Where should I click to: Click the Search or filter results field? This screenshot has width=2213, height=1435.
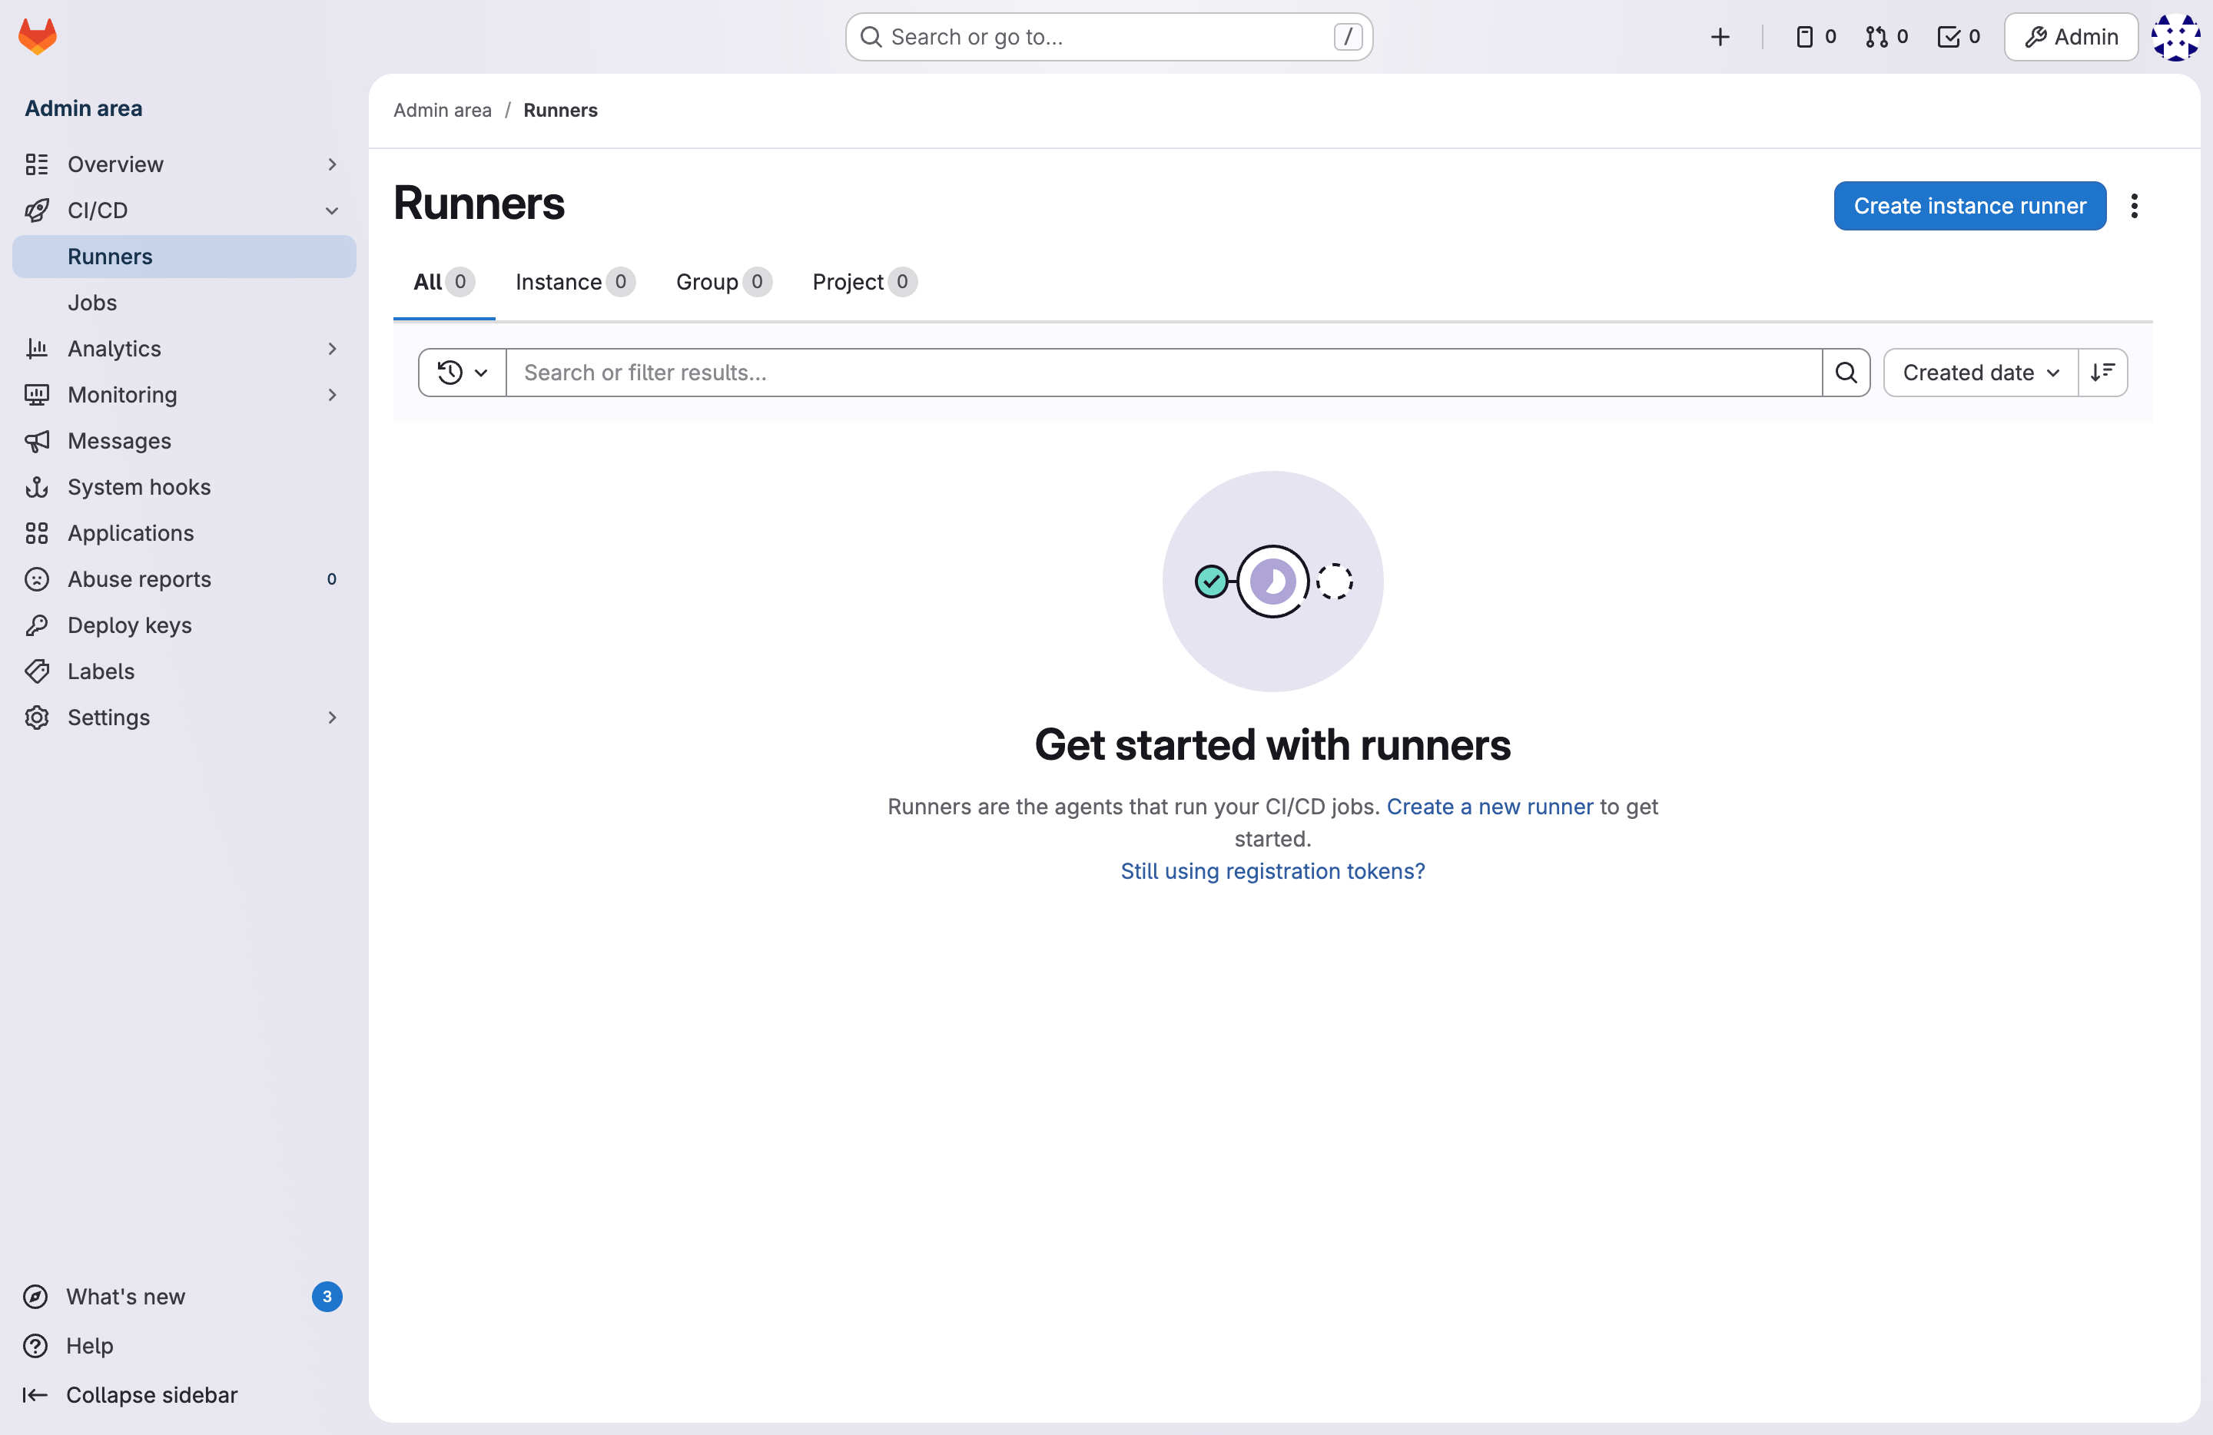tap(1163, 372)
